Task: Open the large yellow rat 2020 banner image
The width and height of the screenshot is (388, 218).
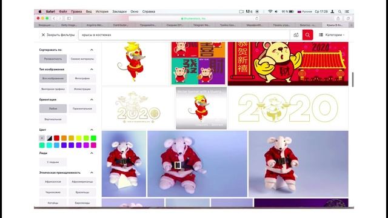Action: click(288, 64)
